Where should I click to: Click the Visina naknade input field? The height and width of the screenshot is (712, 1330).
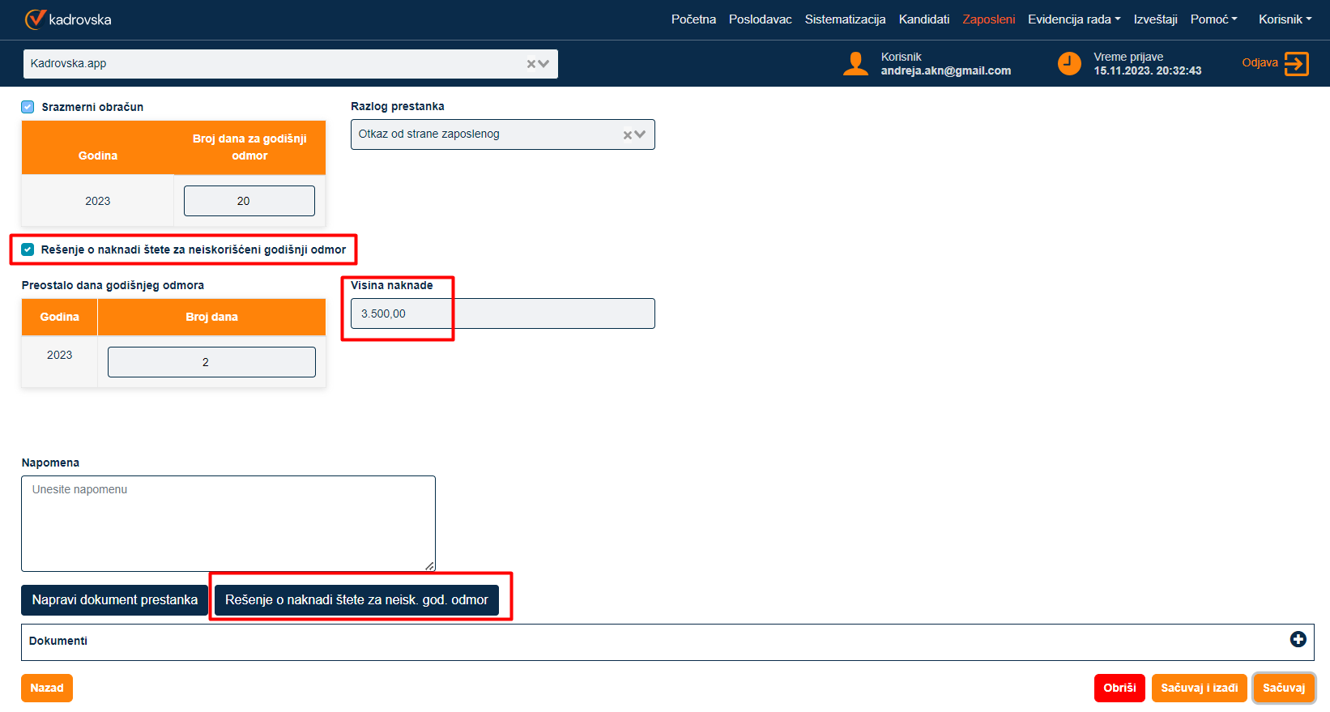point(502,313)
